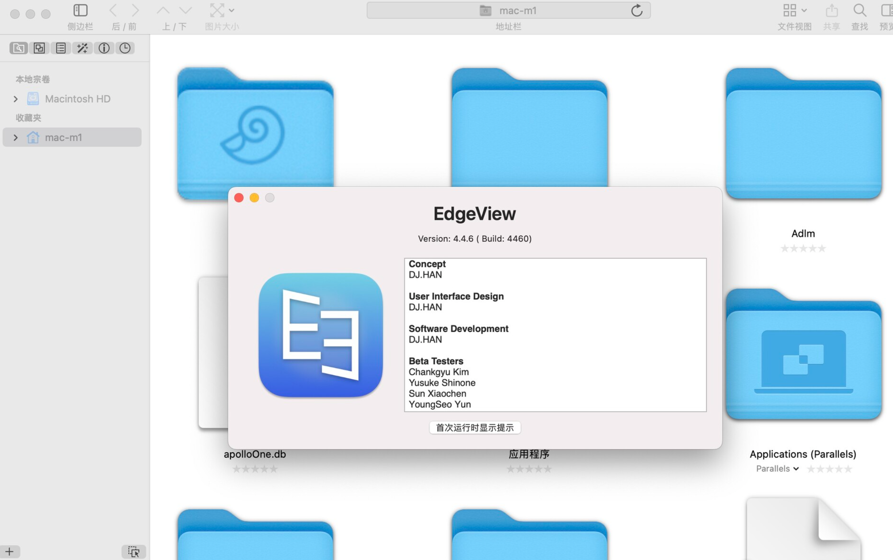Go back with the left arrow
Viewport: 893px width, 560px height.
(113, 10)
